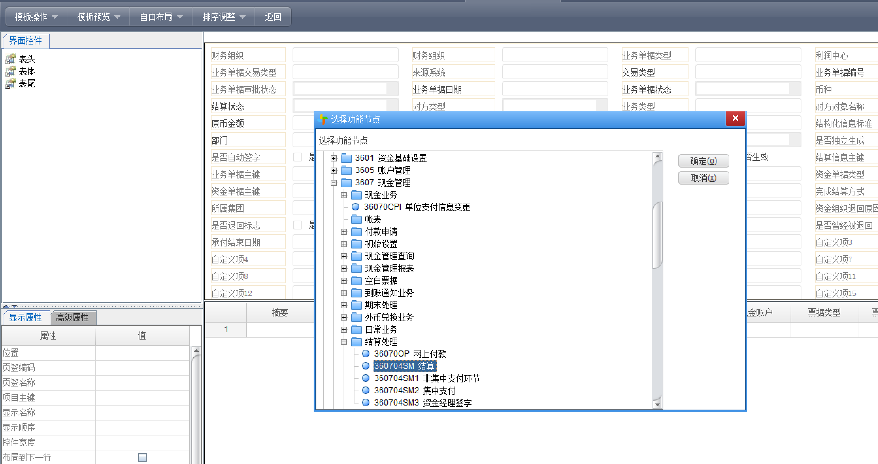Viewport: 878px width, 464px height.
Task: Click the 空白票据 folder icon
Action: pyautogui.click(x=357, y=281)
